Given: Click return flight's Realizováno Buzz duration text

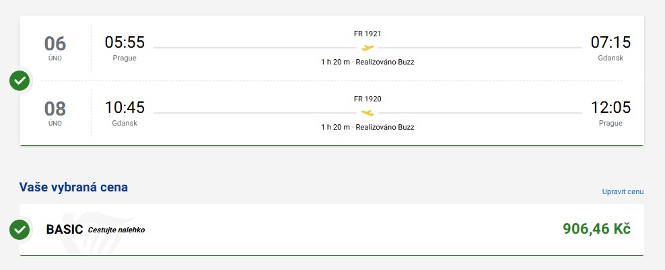Looking at the screenshot, I should tap(367, 127).
